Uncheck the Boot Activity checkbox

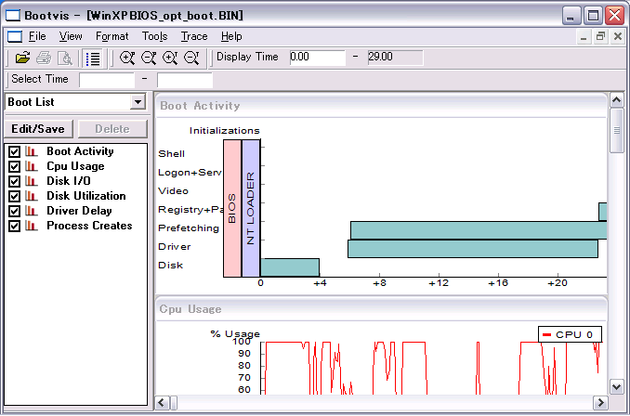(x=14, y=151)
